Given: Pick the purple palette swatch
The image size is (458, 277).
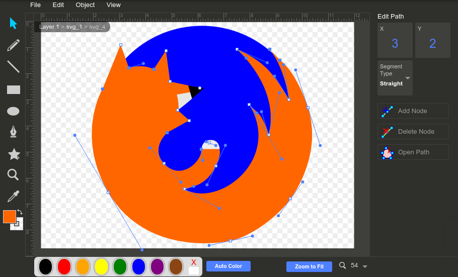Looking at the screenshot, I should (157, 266).
